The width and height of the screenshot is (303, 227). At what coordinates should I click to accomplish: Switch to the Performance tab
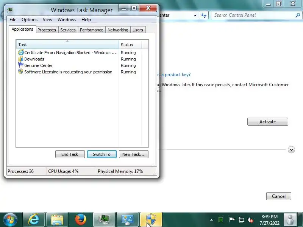coord(91,30)
